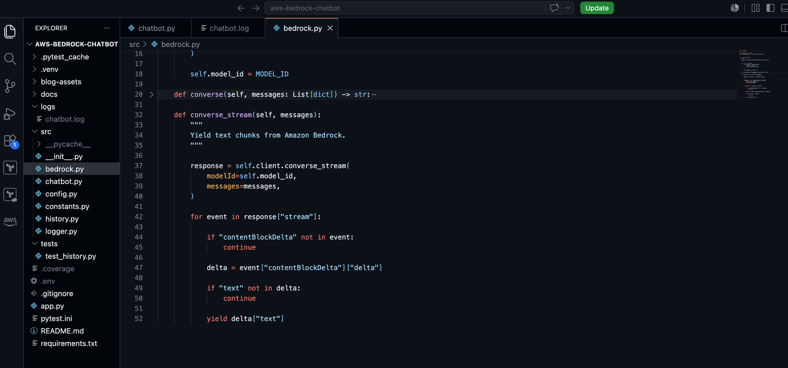Open the Extensions view with badge

coord(10,141)
